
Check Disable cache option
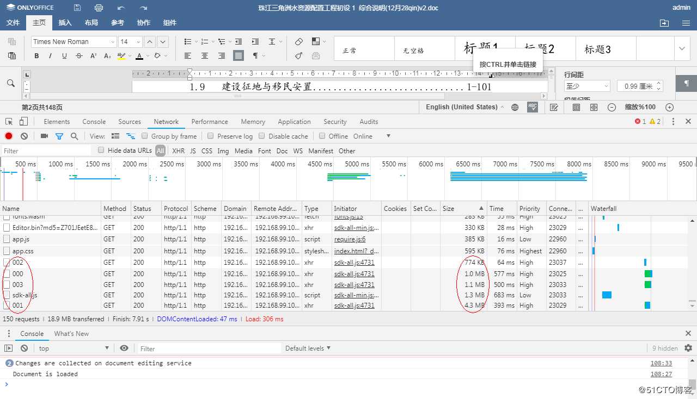pyautogui.click(x=262, y=136)
